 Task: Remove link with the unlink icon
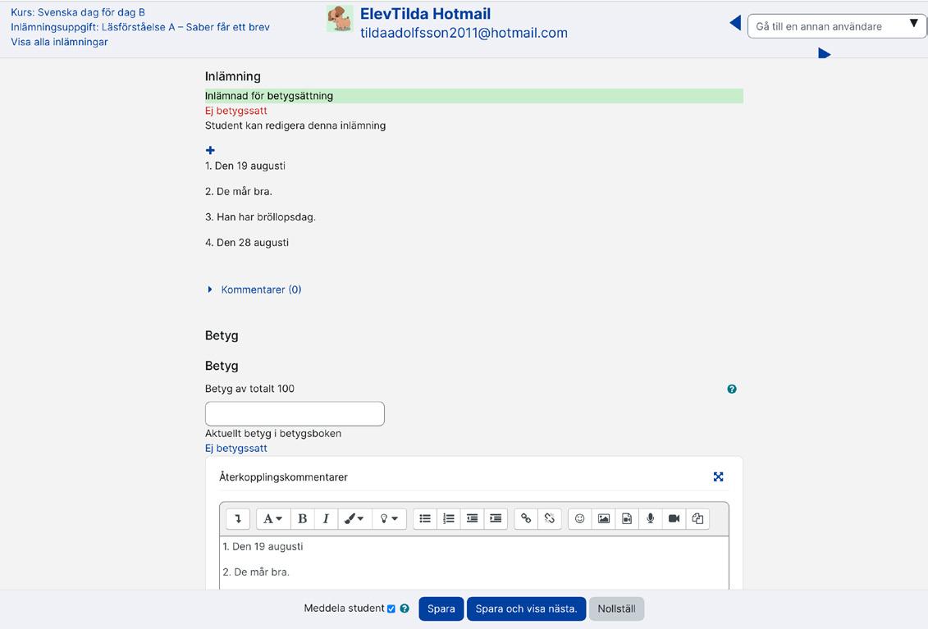549,518
